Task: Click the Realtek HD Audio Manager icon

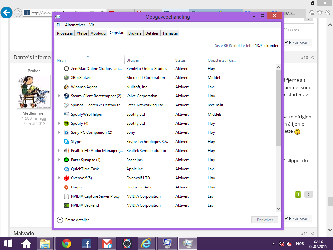Action: 66,151
